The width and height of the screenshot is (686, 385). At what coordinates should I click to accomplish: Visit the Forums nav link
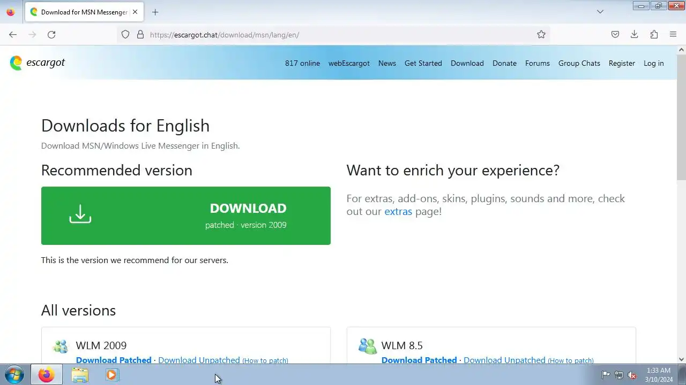[538, 63]
